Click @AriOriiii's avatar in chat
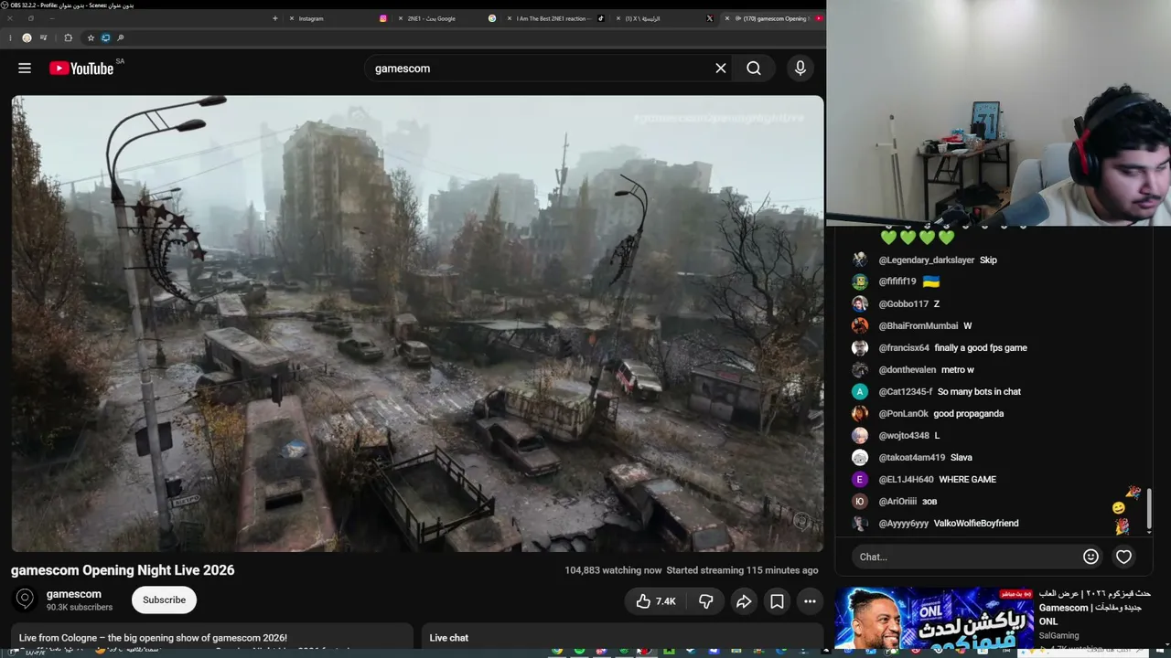The height and width of the screenshot is (658, 1171). click(x=860, y=501)
